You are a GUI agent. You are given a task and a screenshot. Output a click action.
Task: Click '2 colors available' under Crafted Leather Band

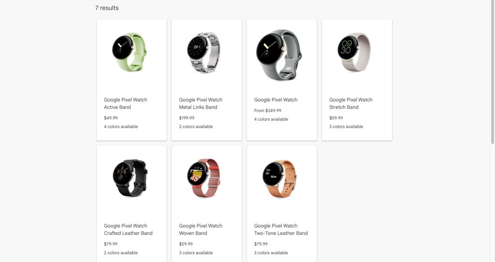click(x=121, y=253)
